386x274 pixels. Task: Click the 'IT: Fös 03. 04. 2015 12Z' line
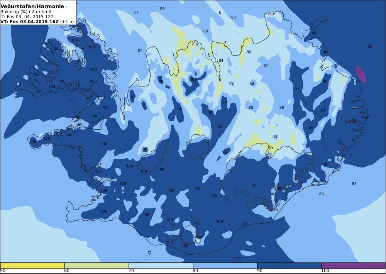[x=27, y=17]
